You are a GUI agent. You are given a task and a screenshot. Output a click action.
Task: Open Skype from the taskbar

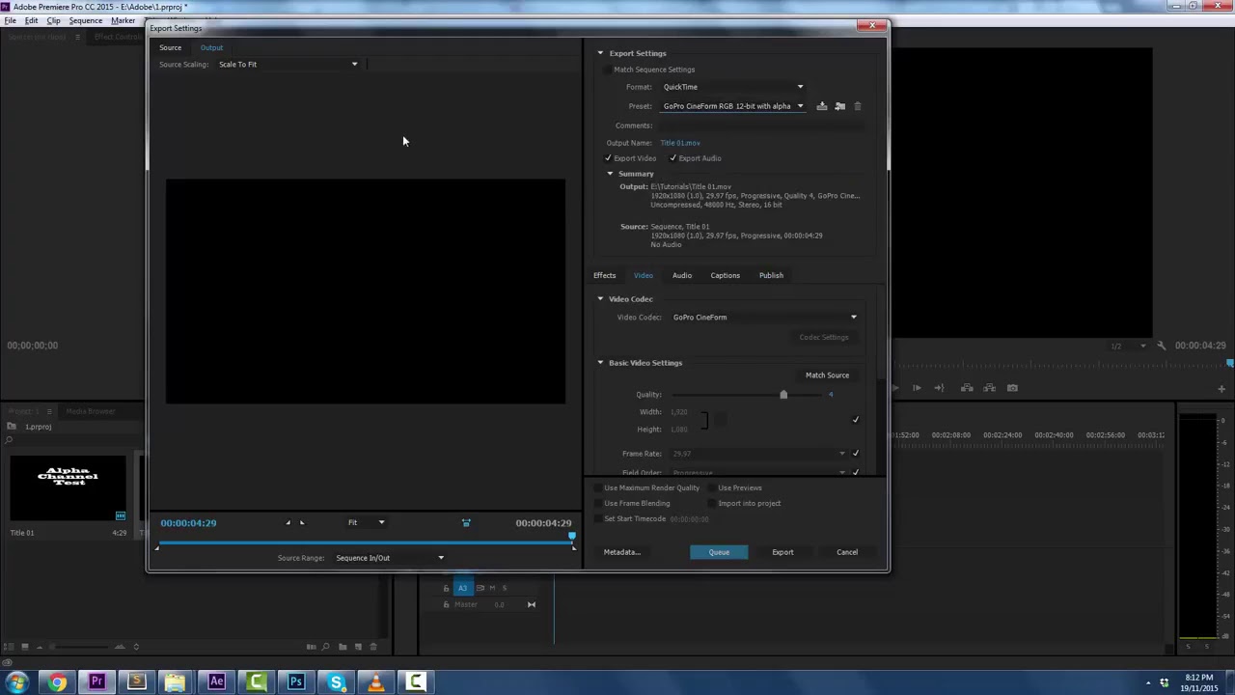point(336,682)
